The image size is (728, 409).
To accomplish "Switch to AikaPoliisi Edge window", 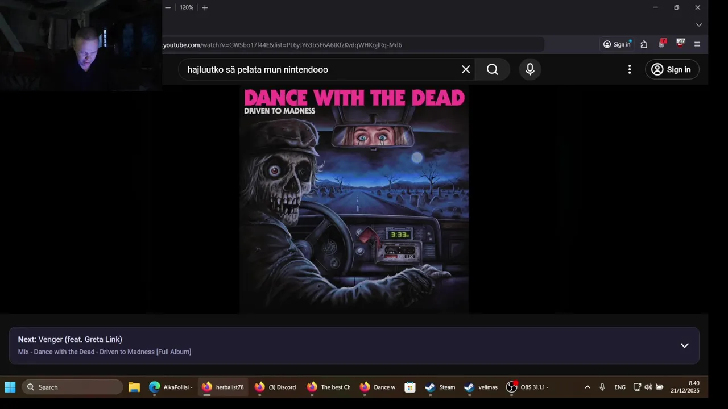I will pos(171,387).
